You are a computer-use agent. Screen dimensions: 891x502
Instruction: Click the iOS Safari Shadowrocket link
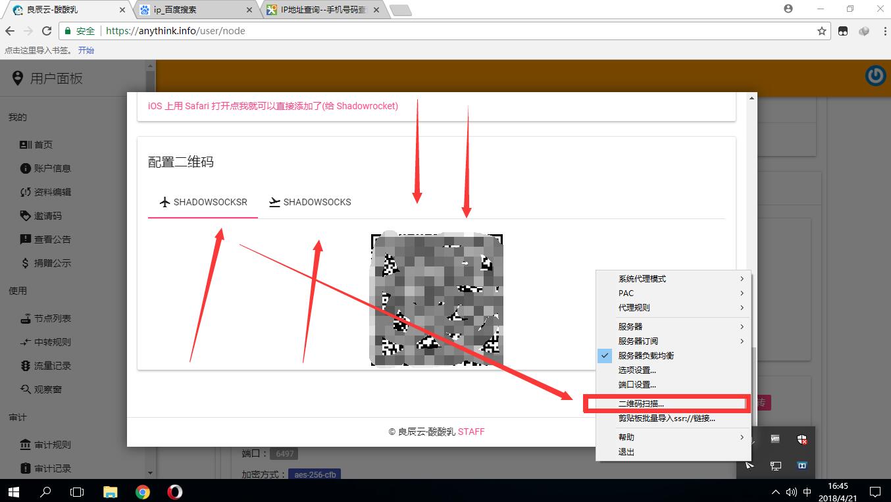pos(273,106)
